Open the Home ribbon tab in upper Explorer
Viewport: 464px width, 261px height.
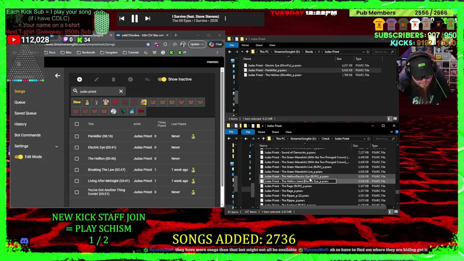click(245, 45)
